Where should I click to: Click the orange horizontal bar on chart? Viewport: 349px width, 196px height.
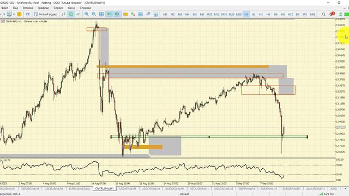(x=183, y=66)
